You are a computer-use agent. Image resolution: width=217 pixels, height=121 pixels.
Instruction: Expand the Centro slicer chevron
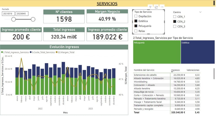[x=200, y=12]
